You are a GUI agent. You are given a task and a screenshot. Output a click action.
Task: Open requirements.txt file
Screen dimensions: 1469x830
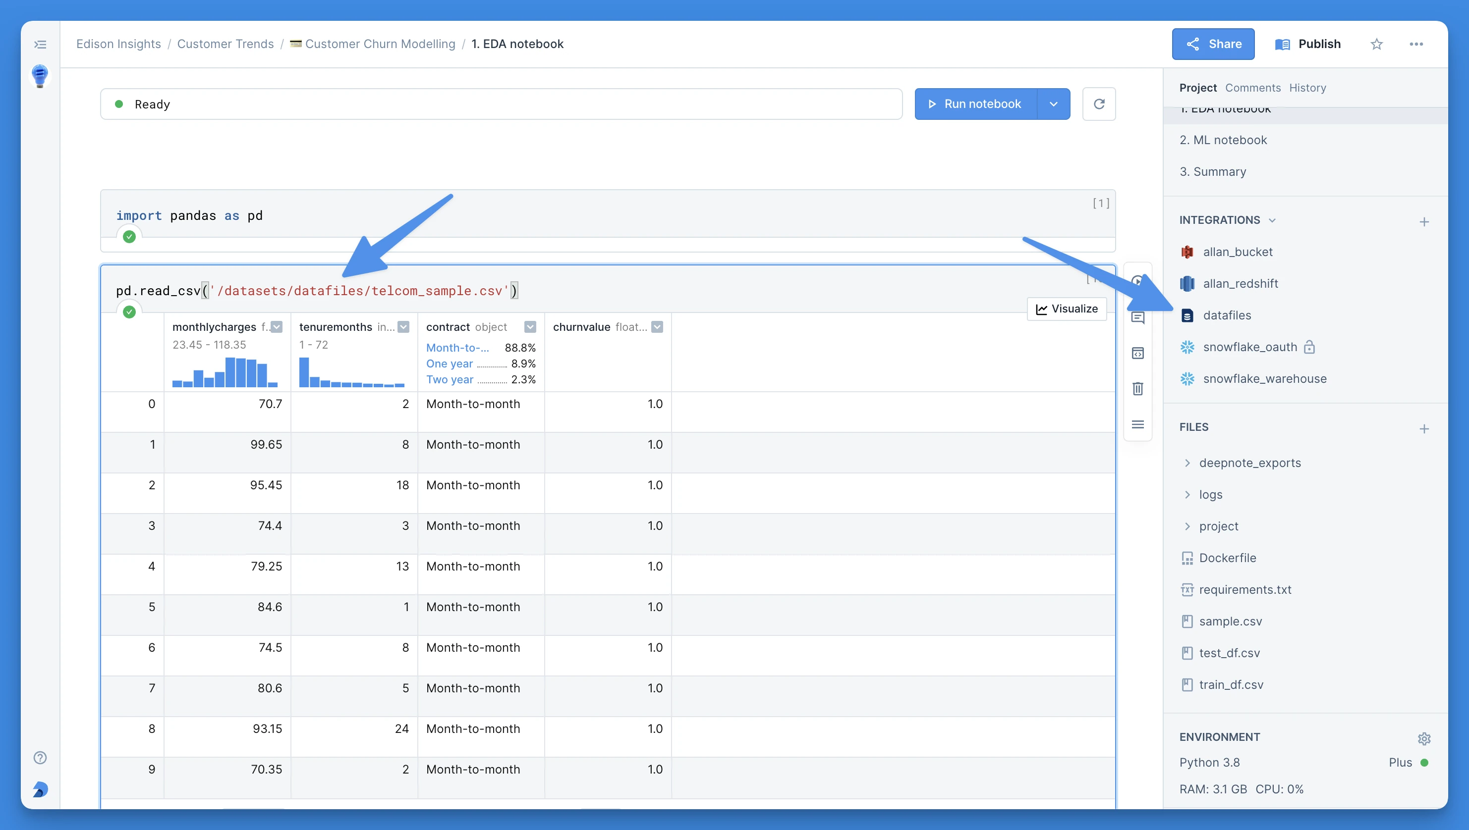[x=1236, y=589]
